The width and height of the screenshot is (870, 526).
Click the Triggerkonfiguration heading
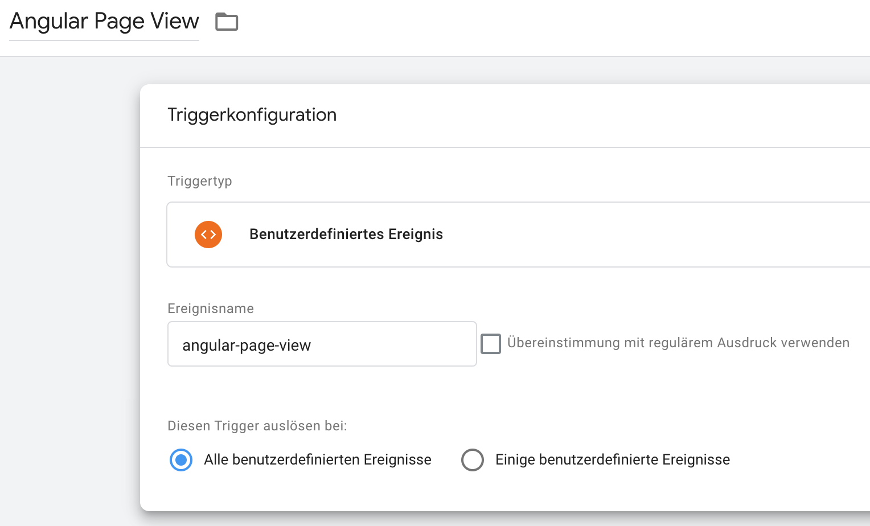tap(252, 115)
